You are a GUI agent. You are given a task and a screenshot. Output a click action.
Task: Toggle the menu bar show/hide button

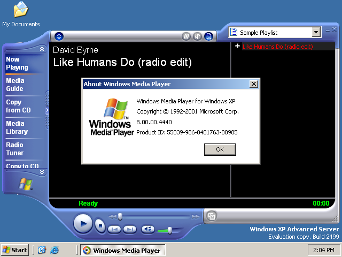coord(59,36)
